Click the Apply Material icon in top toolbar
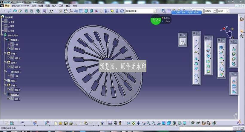The height and width of the screenshot is (132, 245). 122,11
